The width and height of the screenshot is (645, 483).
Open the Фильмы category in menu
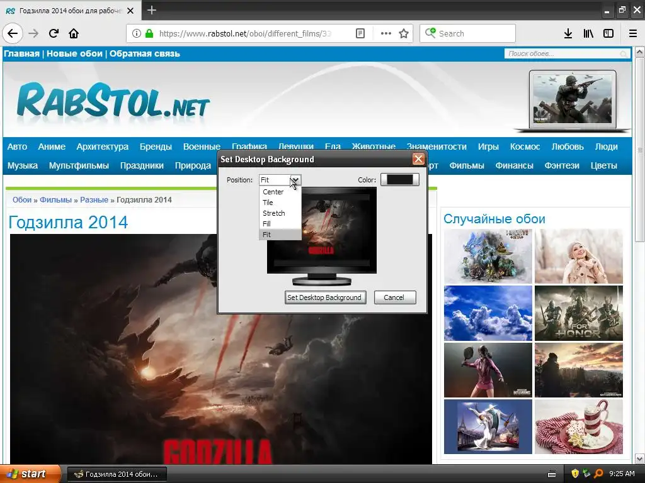(467, 165)
